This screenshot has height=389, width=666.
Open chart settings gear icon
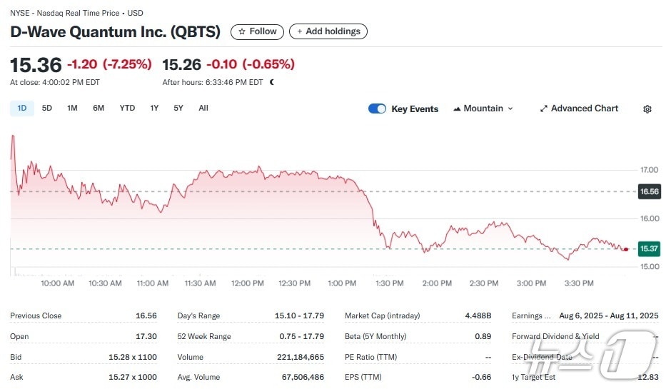[647, 109]
